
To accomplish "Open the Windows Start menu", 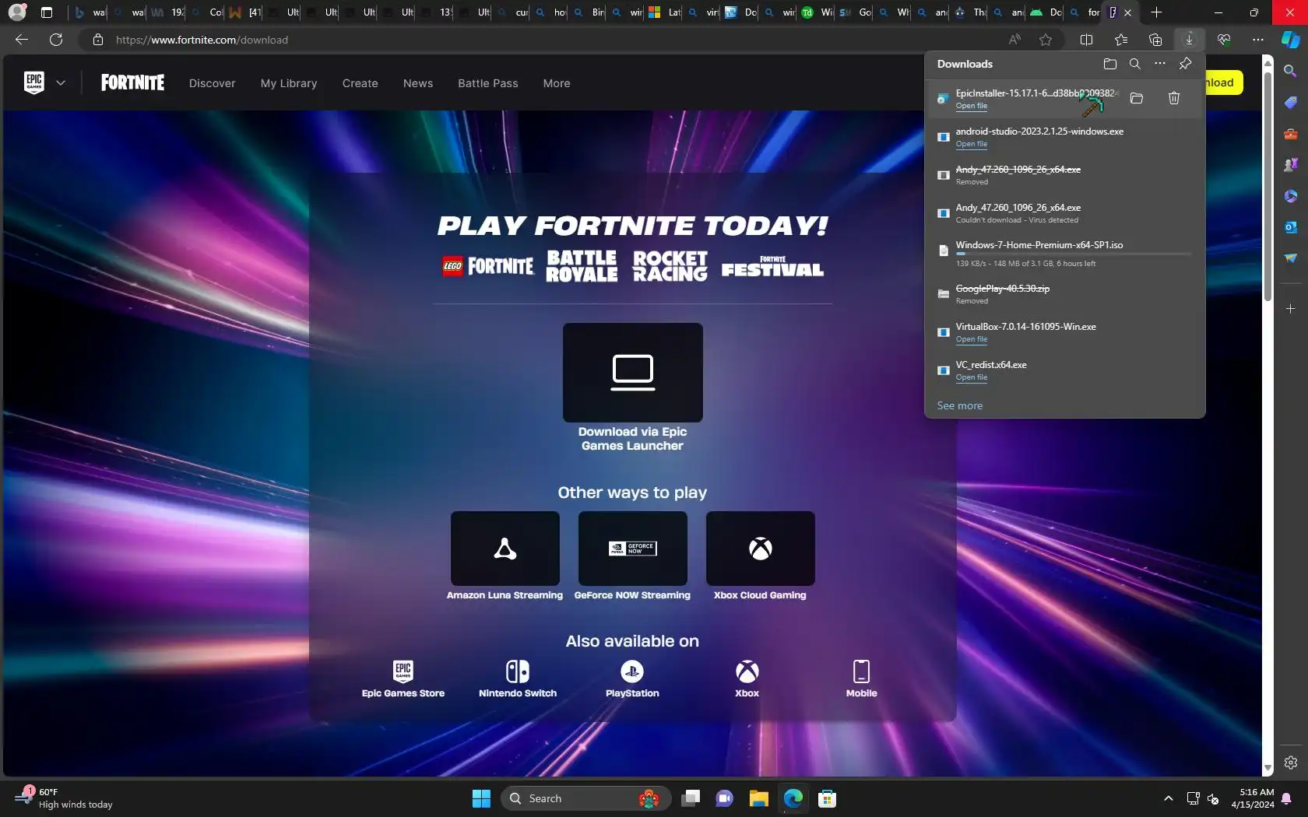I will point(481,798).
